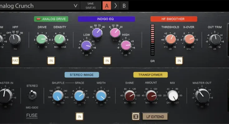Select preset slot A

point(107,6)
